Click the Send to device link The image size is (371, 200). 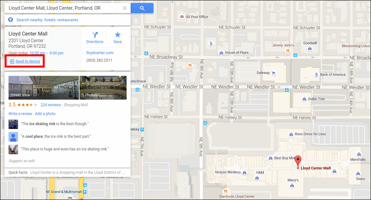pyautogui.click(x=28, y=61)
